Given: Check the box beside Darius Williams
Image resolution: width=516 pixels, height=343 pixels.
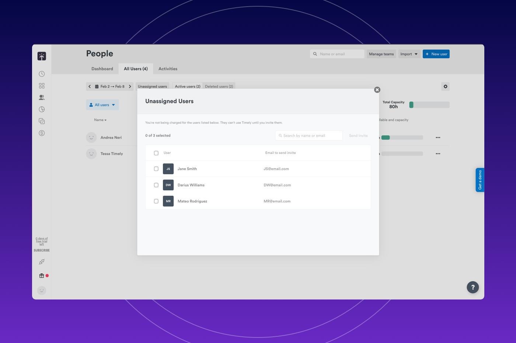Looking at the screenshot, I should point(156,185).
